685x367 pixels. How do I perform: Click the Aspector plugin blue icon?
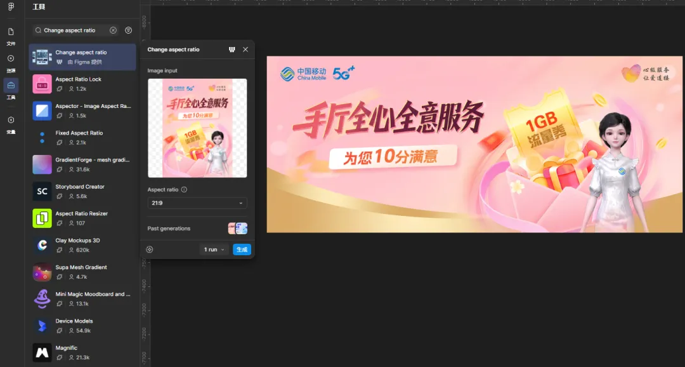tap(42, 110)
